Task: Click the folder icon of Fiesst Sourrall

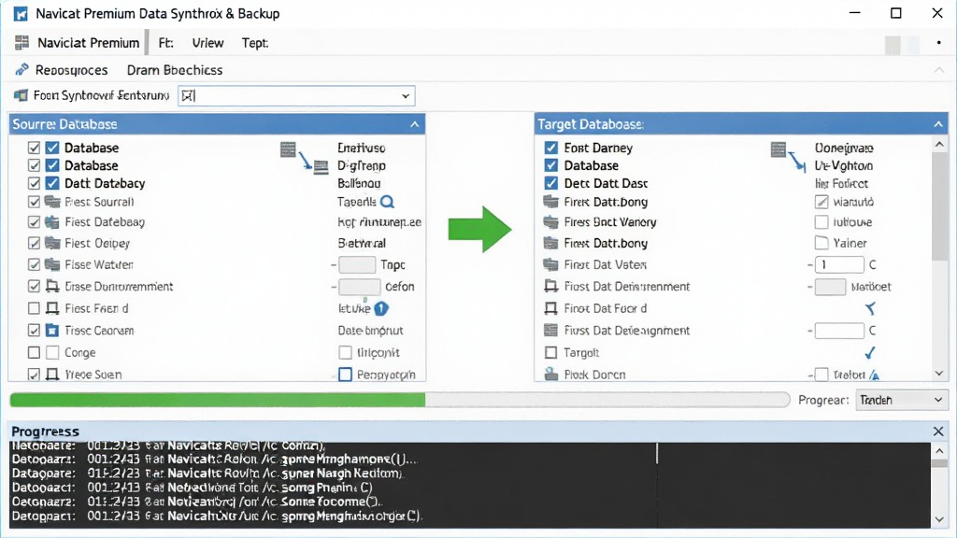Action: coord(52,202)
